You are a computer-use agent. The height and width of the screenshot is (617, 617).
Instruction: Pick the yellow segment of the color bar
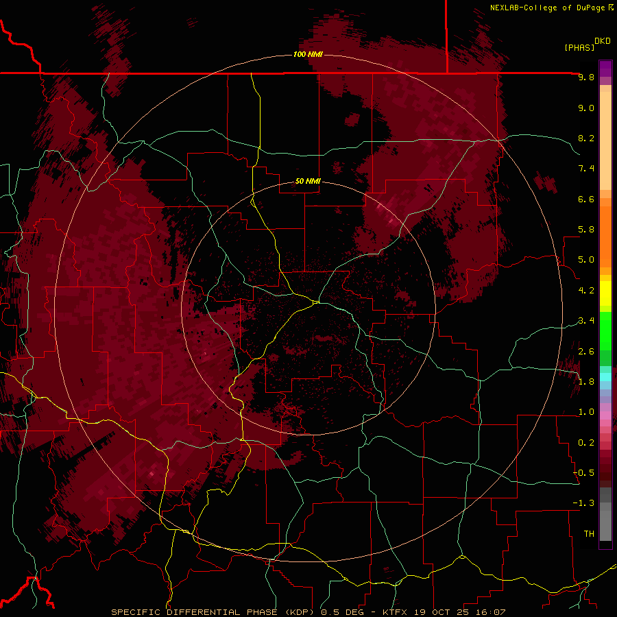[x=605, y=293]
